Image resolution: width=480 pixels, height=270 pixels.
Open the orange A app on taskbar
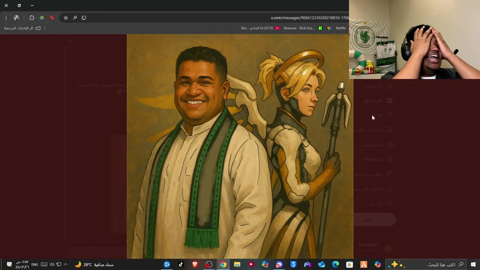(x=363, y=265)
